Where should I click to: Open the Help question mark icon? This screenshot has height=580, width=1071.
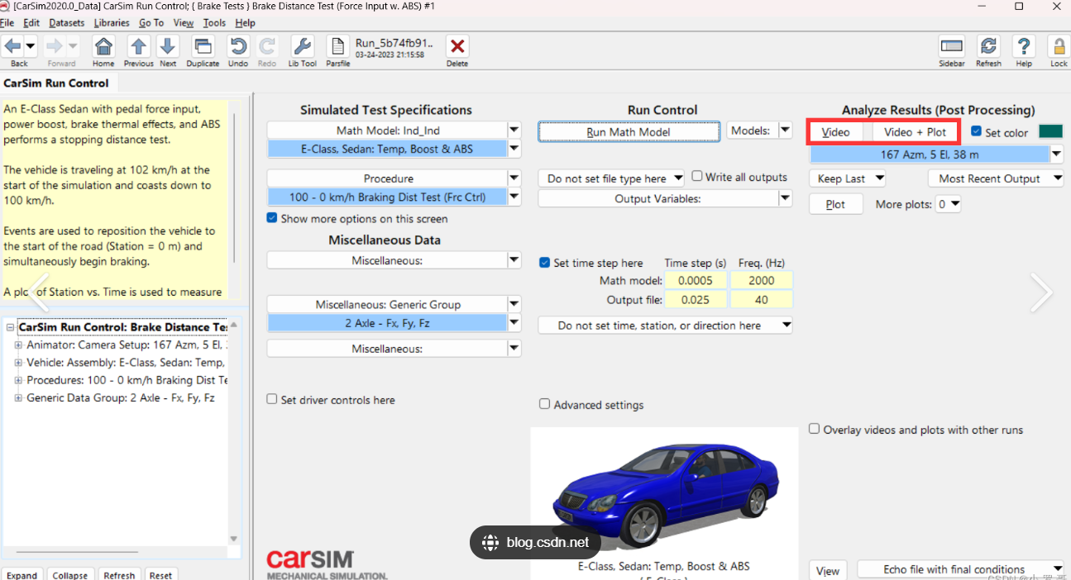(1024, 46)
